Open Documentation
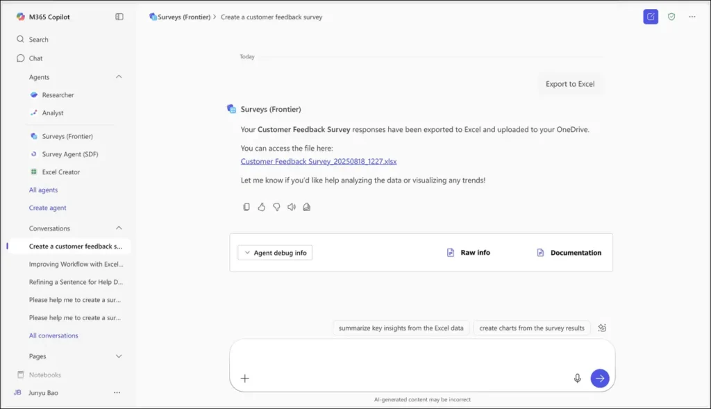 coord(569,253)
